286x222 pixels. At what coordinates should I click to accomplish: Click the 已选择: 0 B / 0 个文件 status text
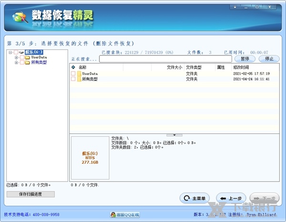tap(29, 185)
